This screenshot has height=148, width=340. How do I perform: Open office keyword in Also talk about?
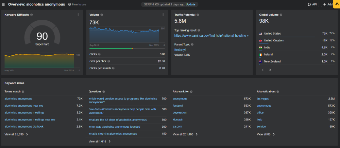coord(260,112)
